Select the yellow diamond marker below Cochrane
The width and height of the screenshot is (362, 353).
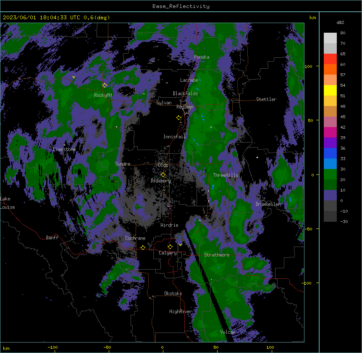[x=143, y=247]
